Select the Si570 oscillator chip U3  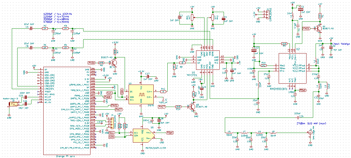tap(141, 95)
